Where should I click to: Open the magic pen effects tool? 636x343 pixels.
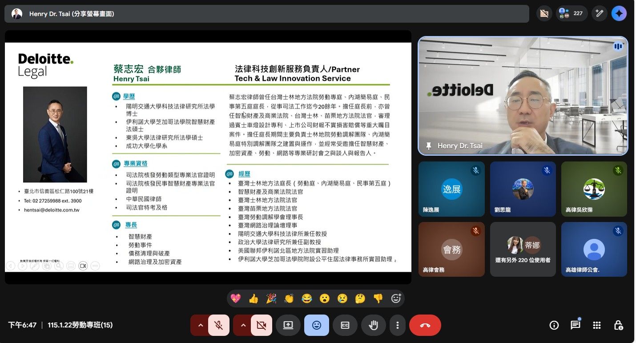[600, 13]
